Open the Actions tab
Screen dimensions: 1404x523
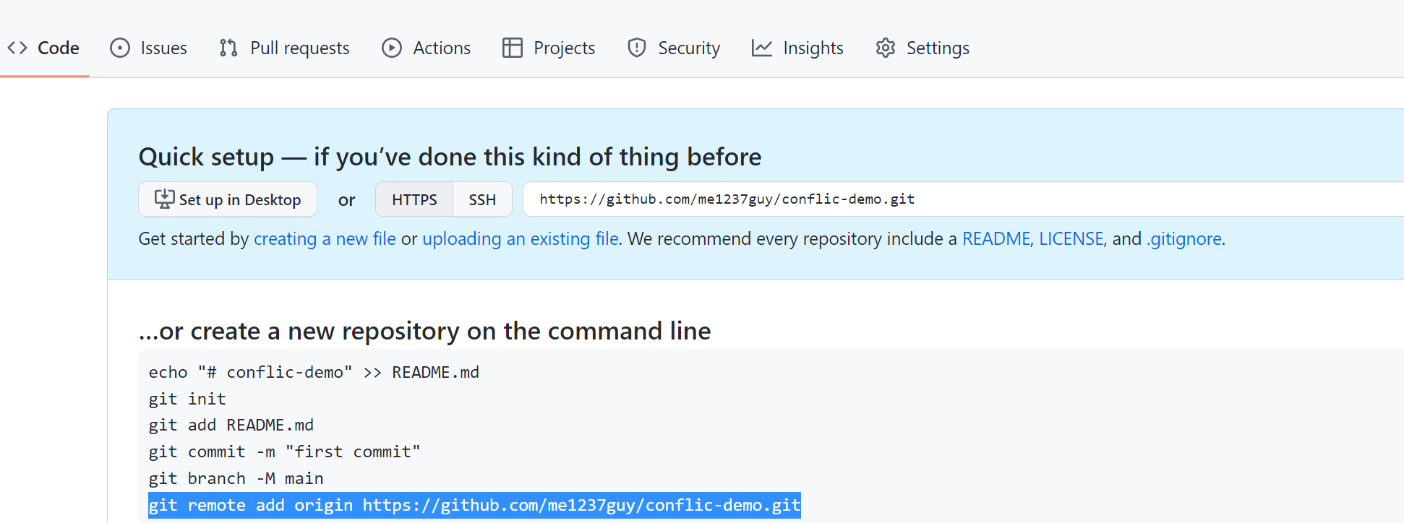point(427,48)
